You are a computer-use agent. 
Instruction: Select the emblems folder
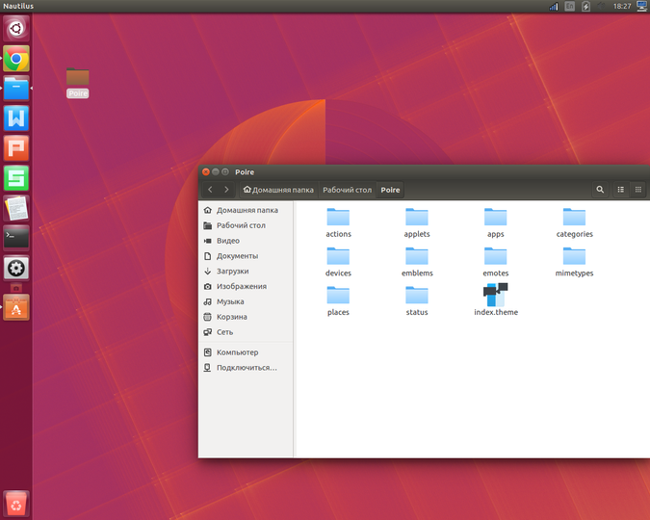click(x=417, y=262)
